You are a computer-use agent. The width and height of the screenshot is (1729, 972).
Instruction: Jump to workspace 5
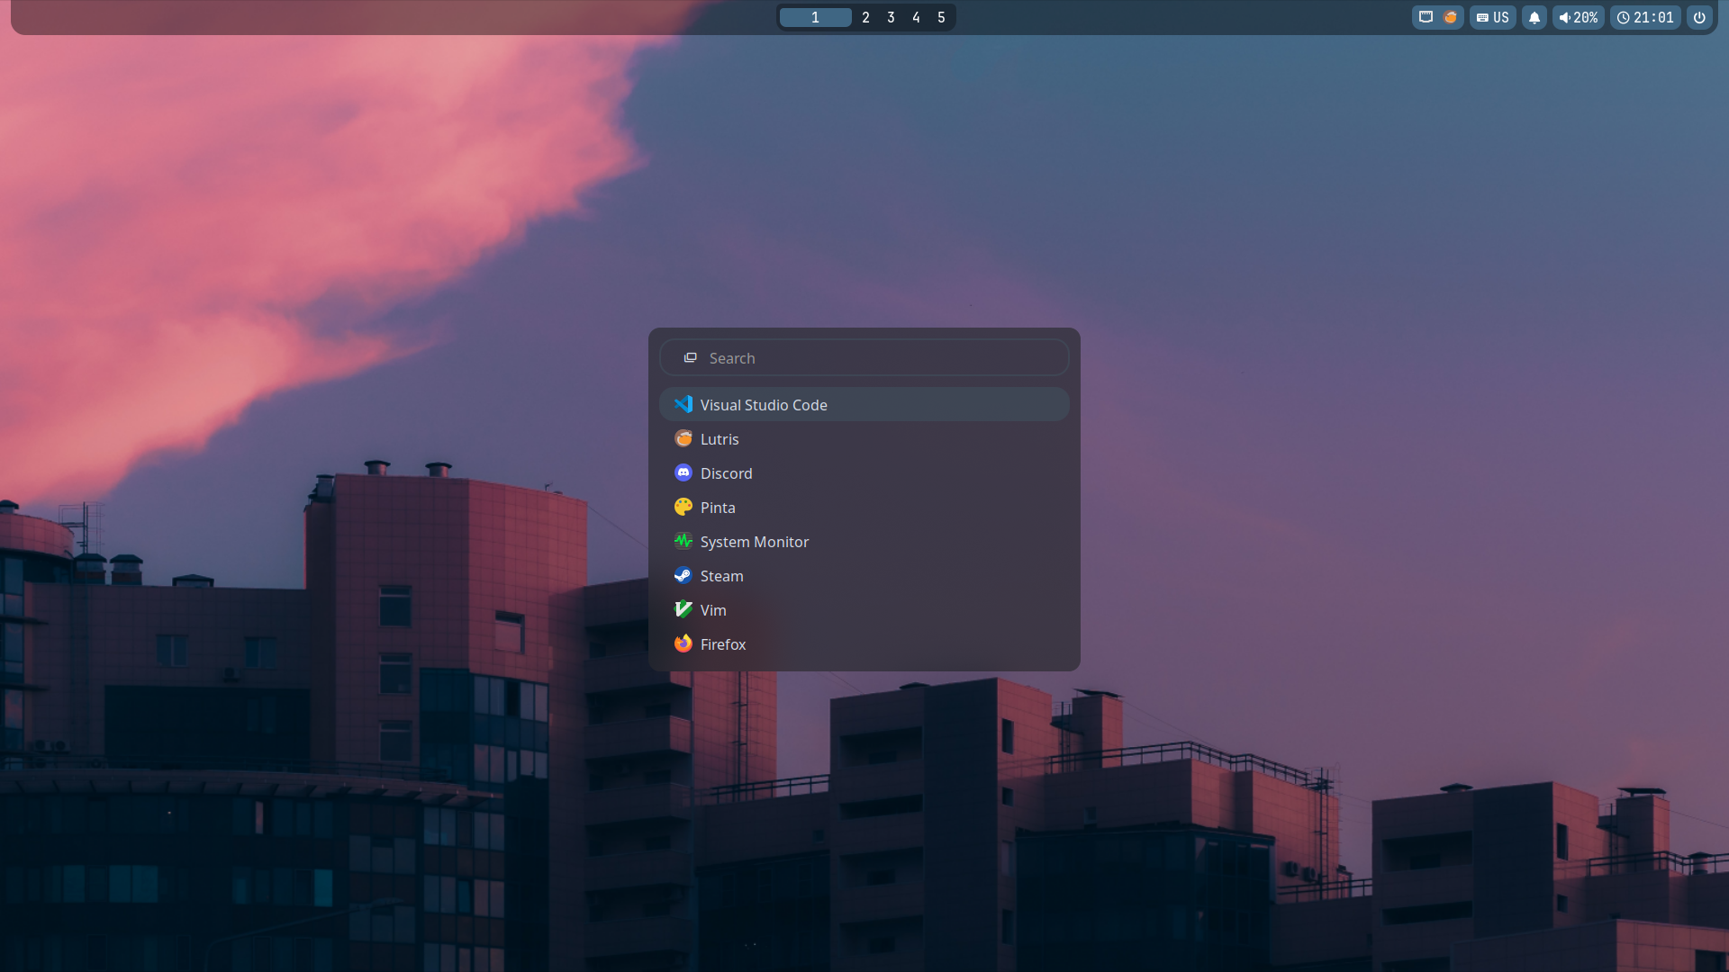tap(941, 17)
